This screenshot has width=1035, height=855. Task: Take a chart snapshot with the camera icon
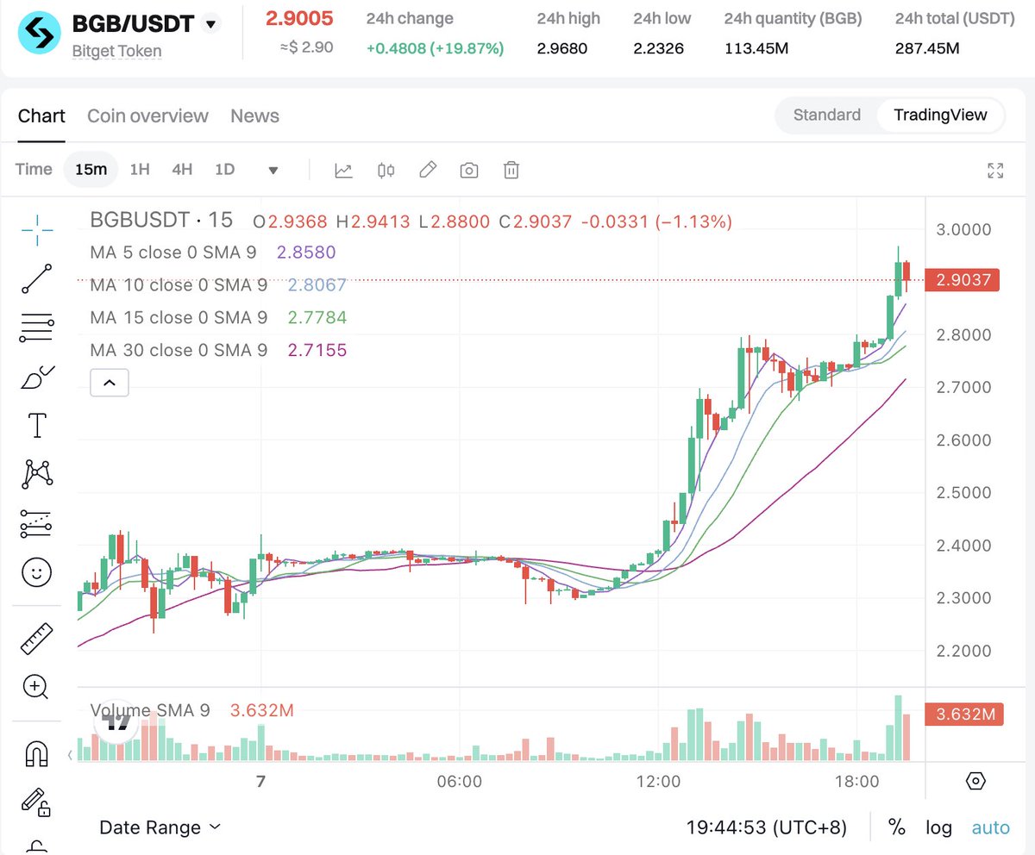469,170
